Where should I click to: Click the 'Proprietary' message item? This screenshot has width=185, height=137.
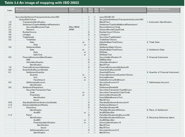point(35,95)
